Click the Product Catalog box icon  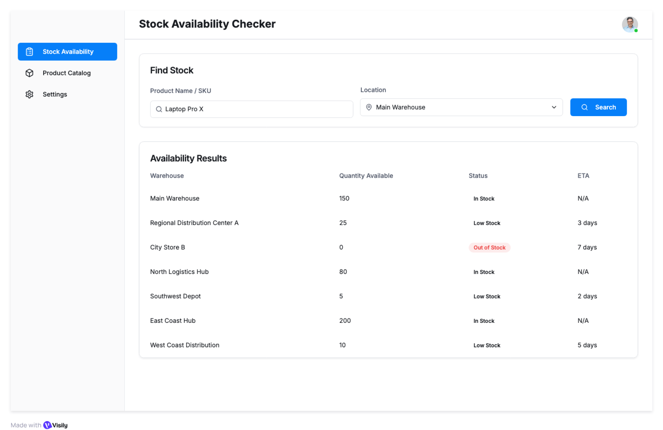(x=29, y=73)
